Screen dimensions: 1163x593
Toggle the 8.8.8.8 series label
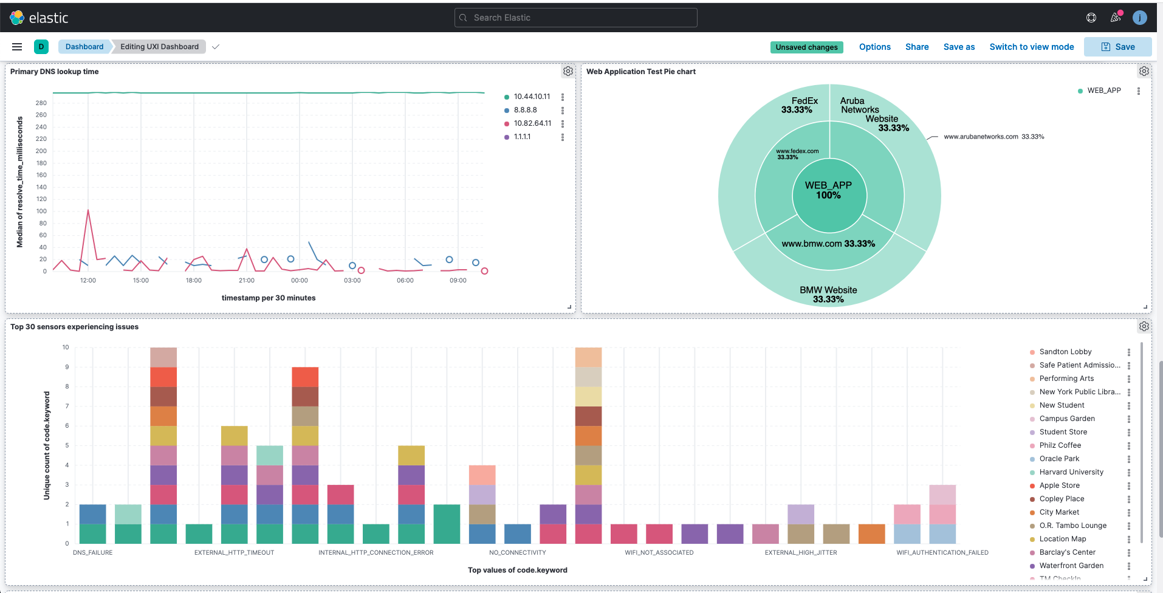(526, 110)
